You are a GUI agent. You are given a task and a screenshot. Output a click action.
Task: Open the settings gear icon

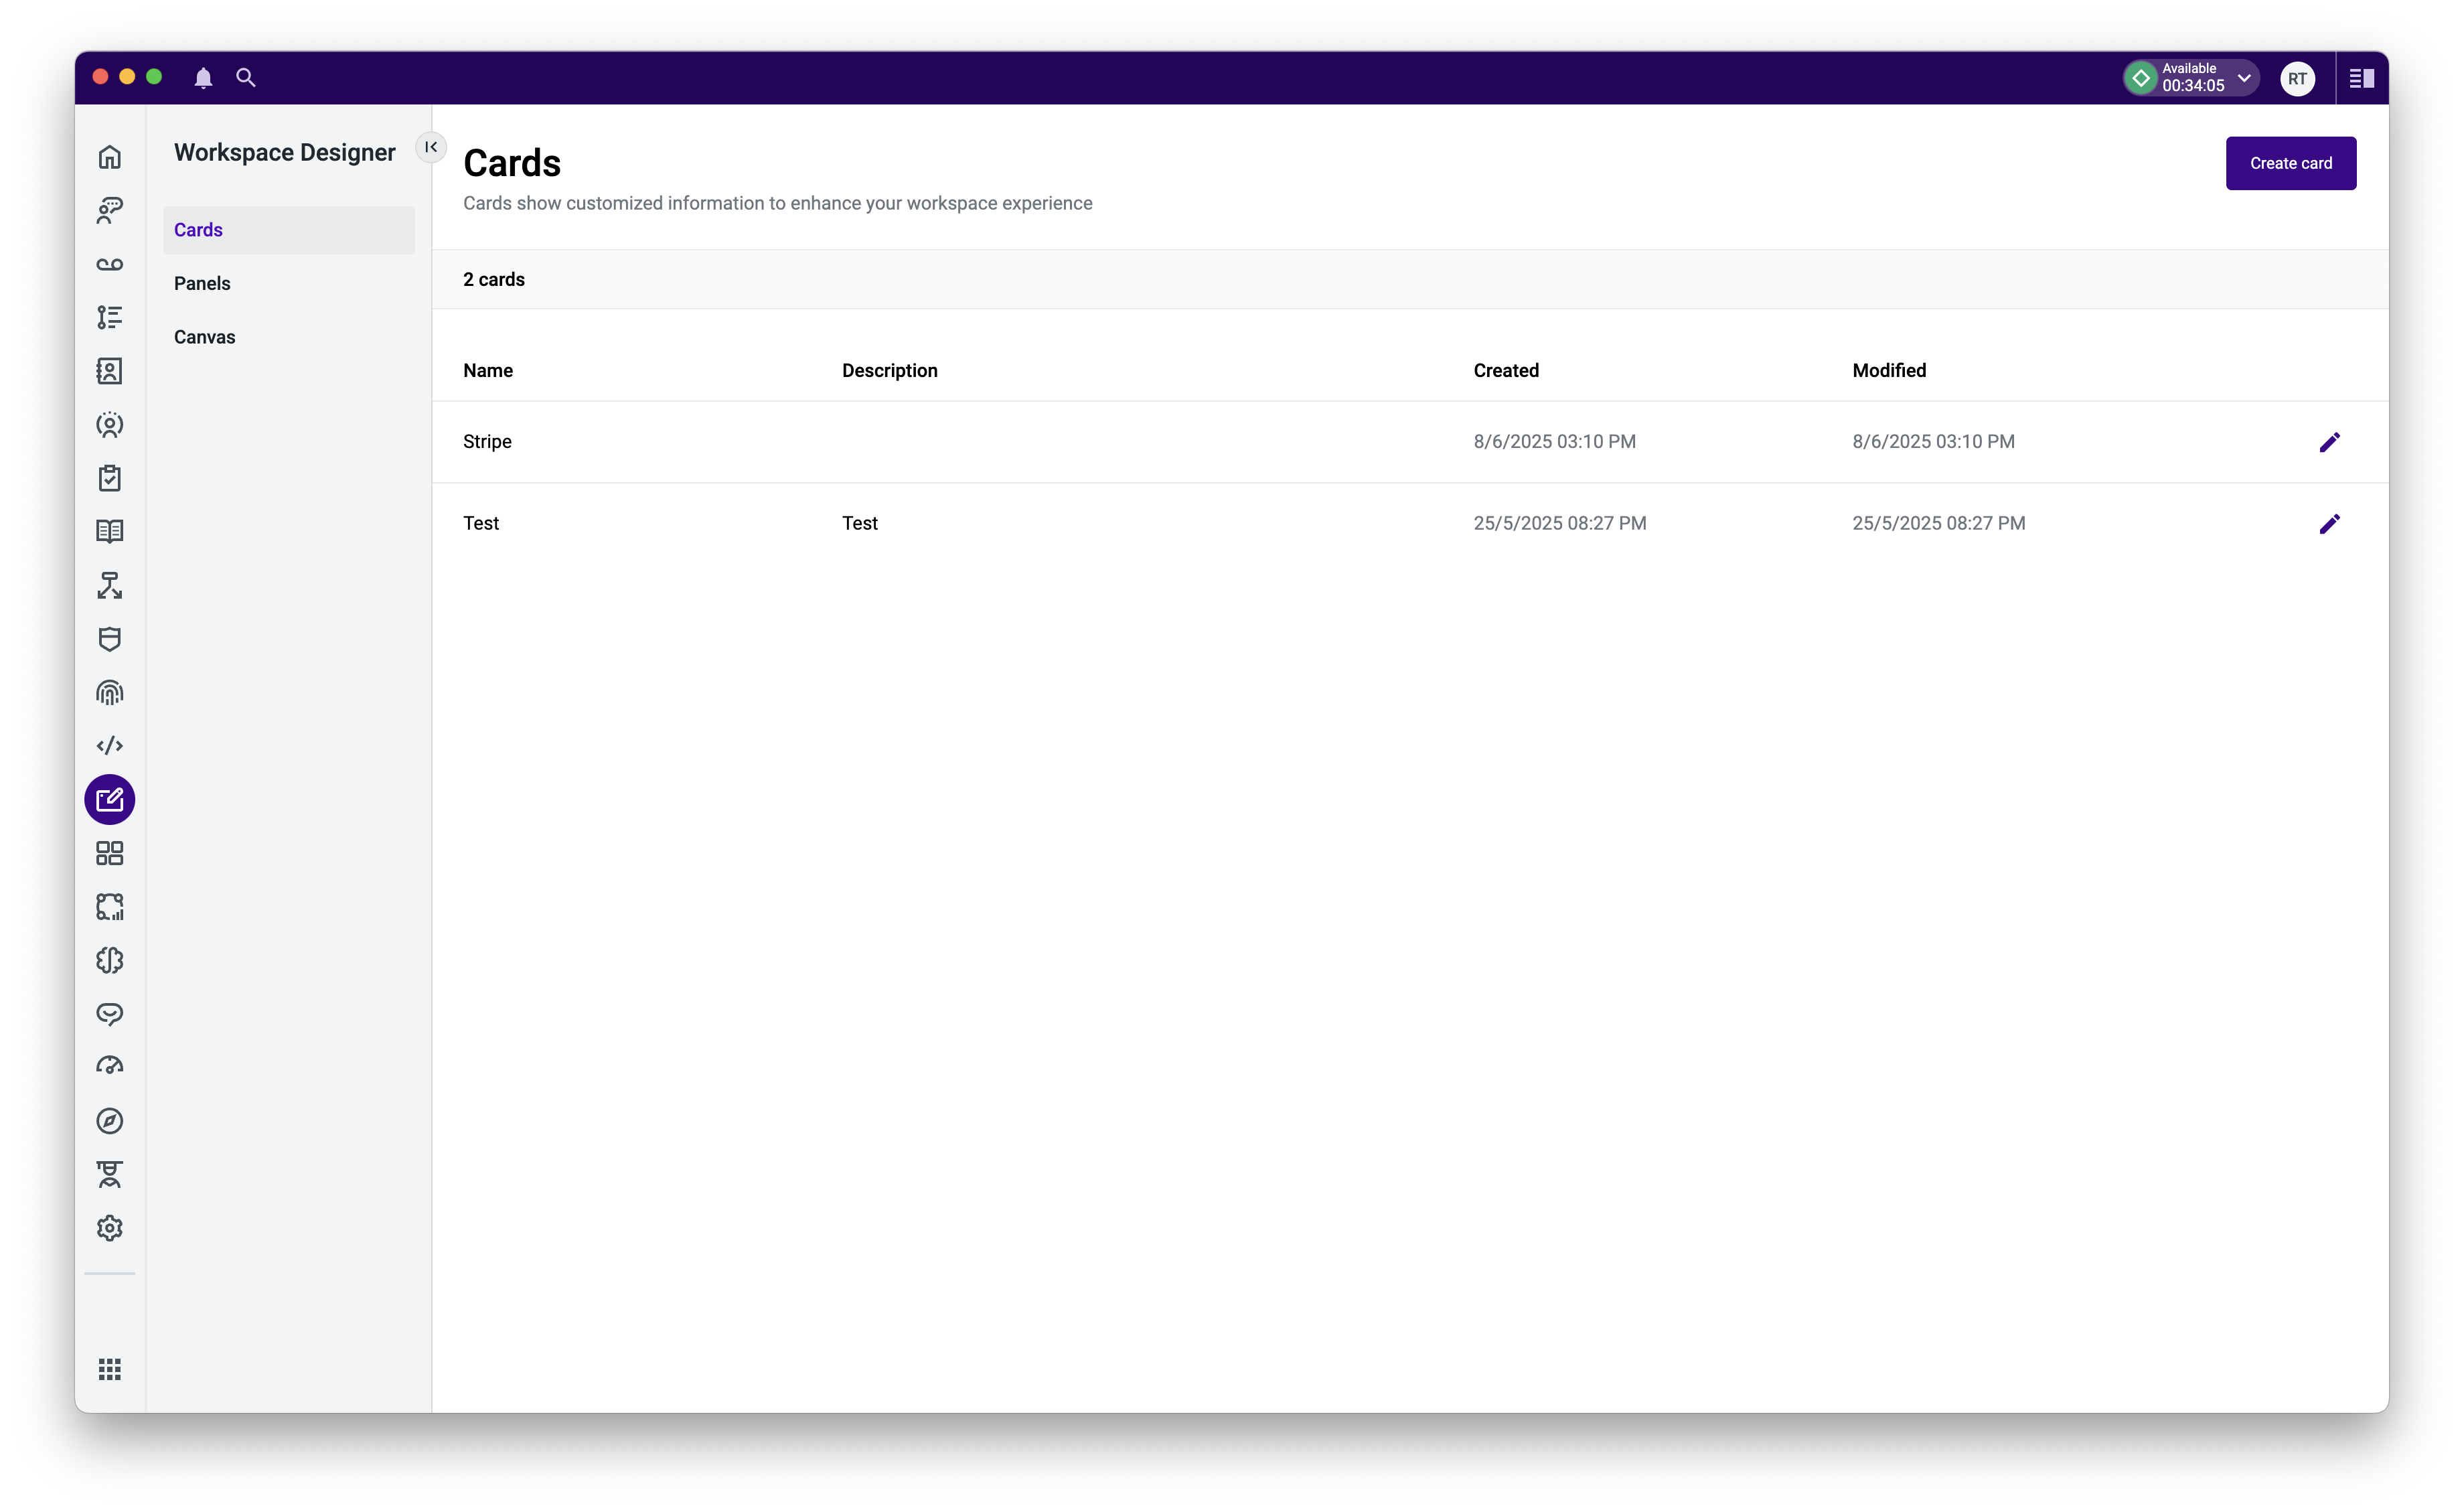pos(110,1228)
